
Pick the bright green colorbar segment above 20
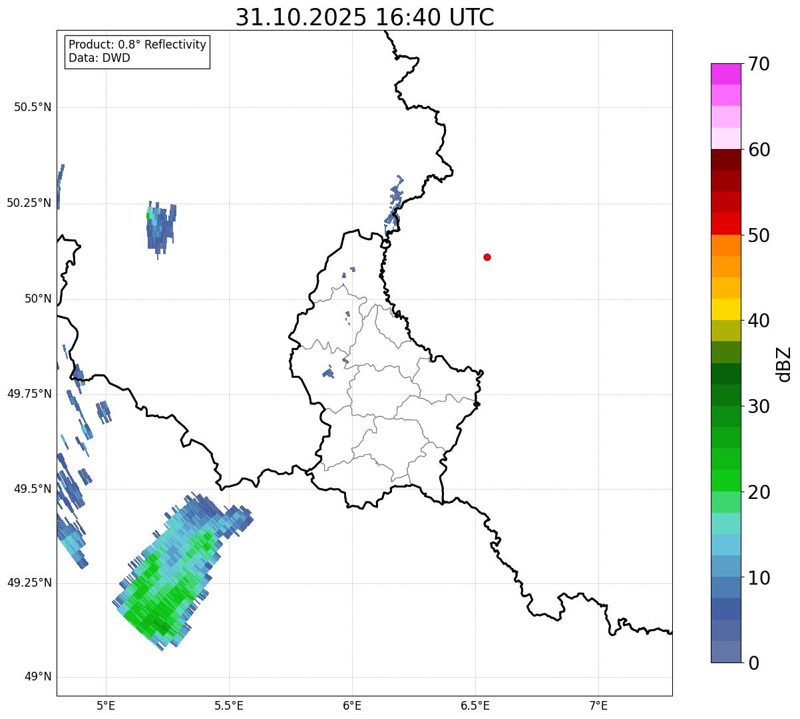726,480
